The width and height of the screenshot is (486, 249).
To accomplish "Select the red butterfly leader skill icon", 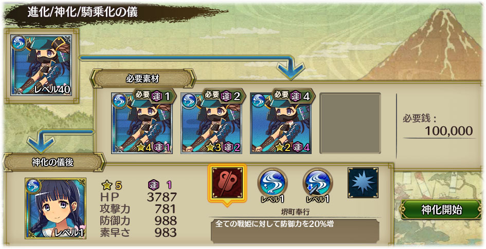I will click(227, 183).
